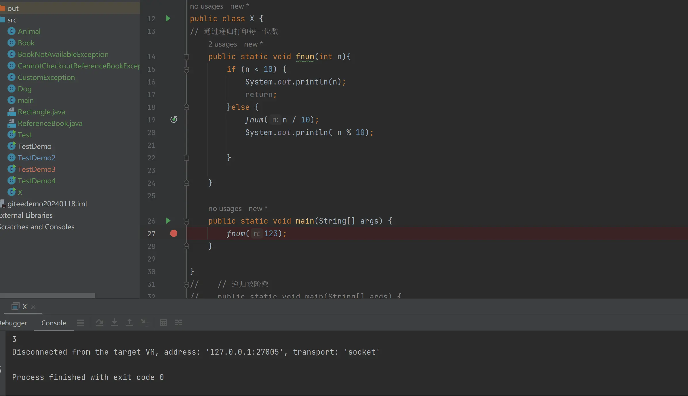Viewport: 688px width, 396px height.
Task: Click the Dog class icon
Action: tap(12, 89)
